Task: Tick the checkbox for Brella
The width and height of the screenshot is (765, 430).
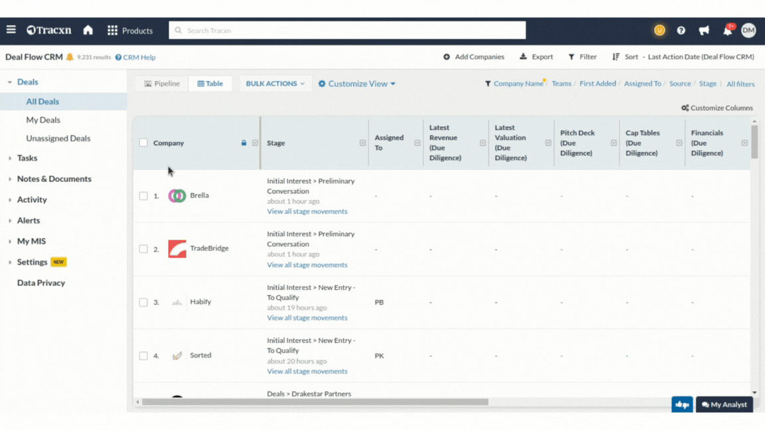Action: click(143, 196)
